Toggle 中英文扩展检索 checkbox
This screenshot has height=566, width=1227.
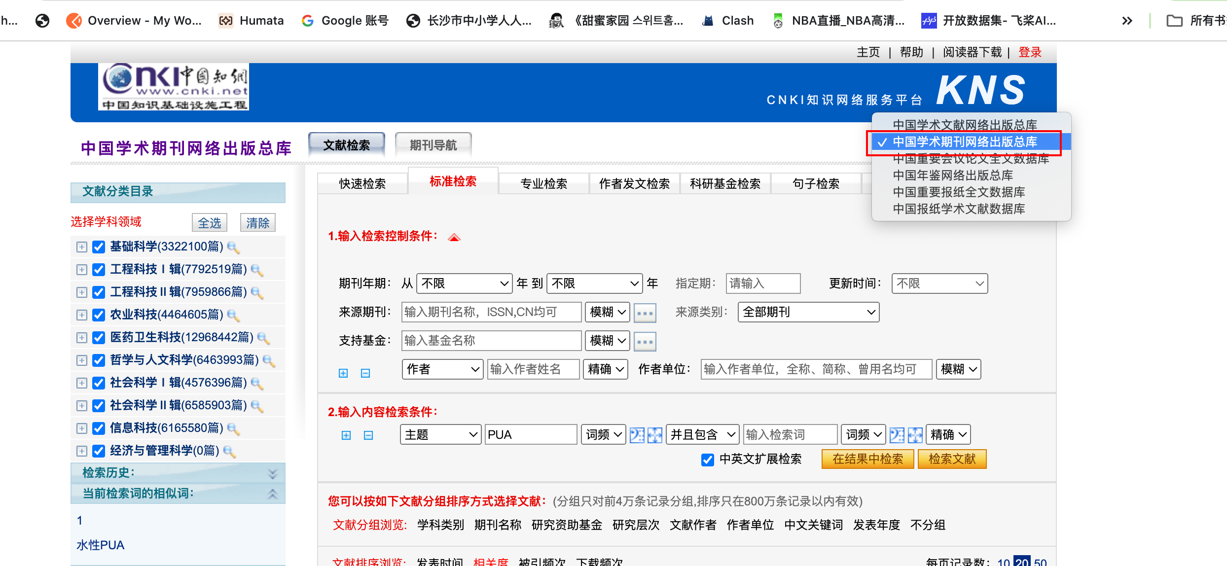coord(707,460)
